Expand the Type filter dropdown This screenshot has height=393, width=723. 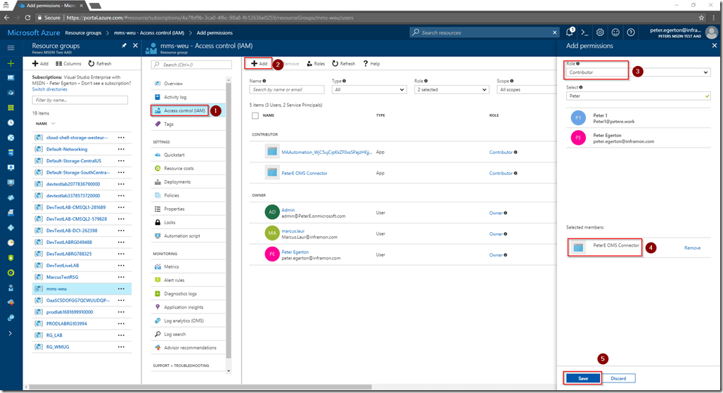(x=369, y=90)
